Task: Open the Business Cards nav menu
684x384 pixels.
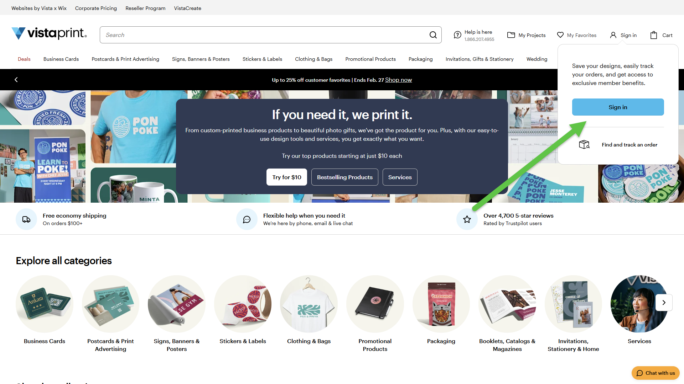Action: click(x=61, y=59)
